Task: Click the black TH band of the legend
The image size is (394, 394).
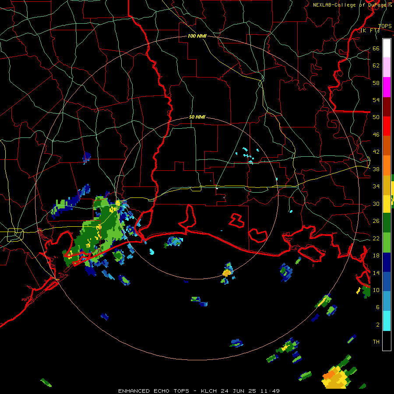Action: pos(387,341)
